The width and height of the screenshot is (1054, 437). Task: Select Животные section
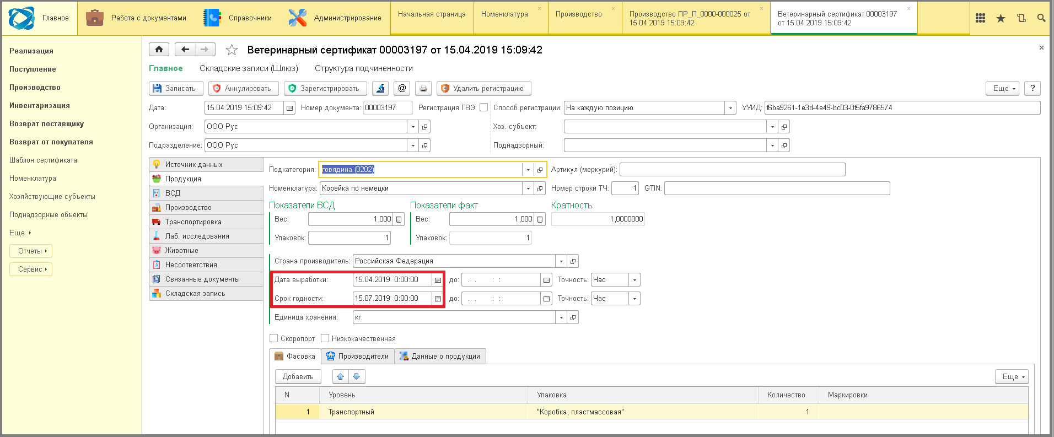tap(206, 250)
